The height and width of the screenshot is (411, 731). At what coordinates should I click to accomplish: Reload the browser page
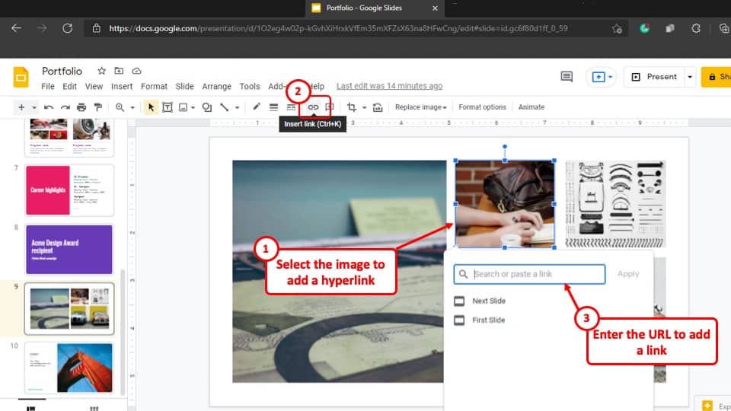coord(68,28)
